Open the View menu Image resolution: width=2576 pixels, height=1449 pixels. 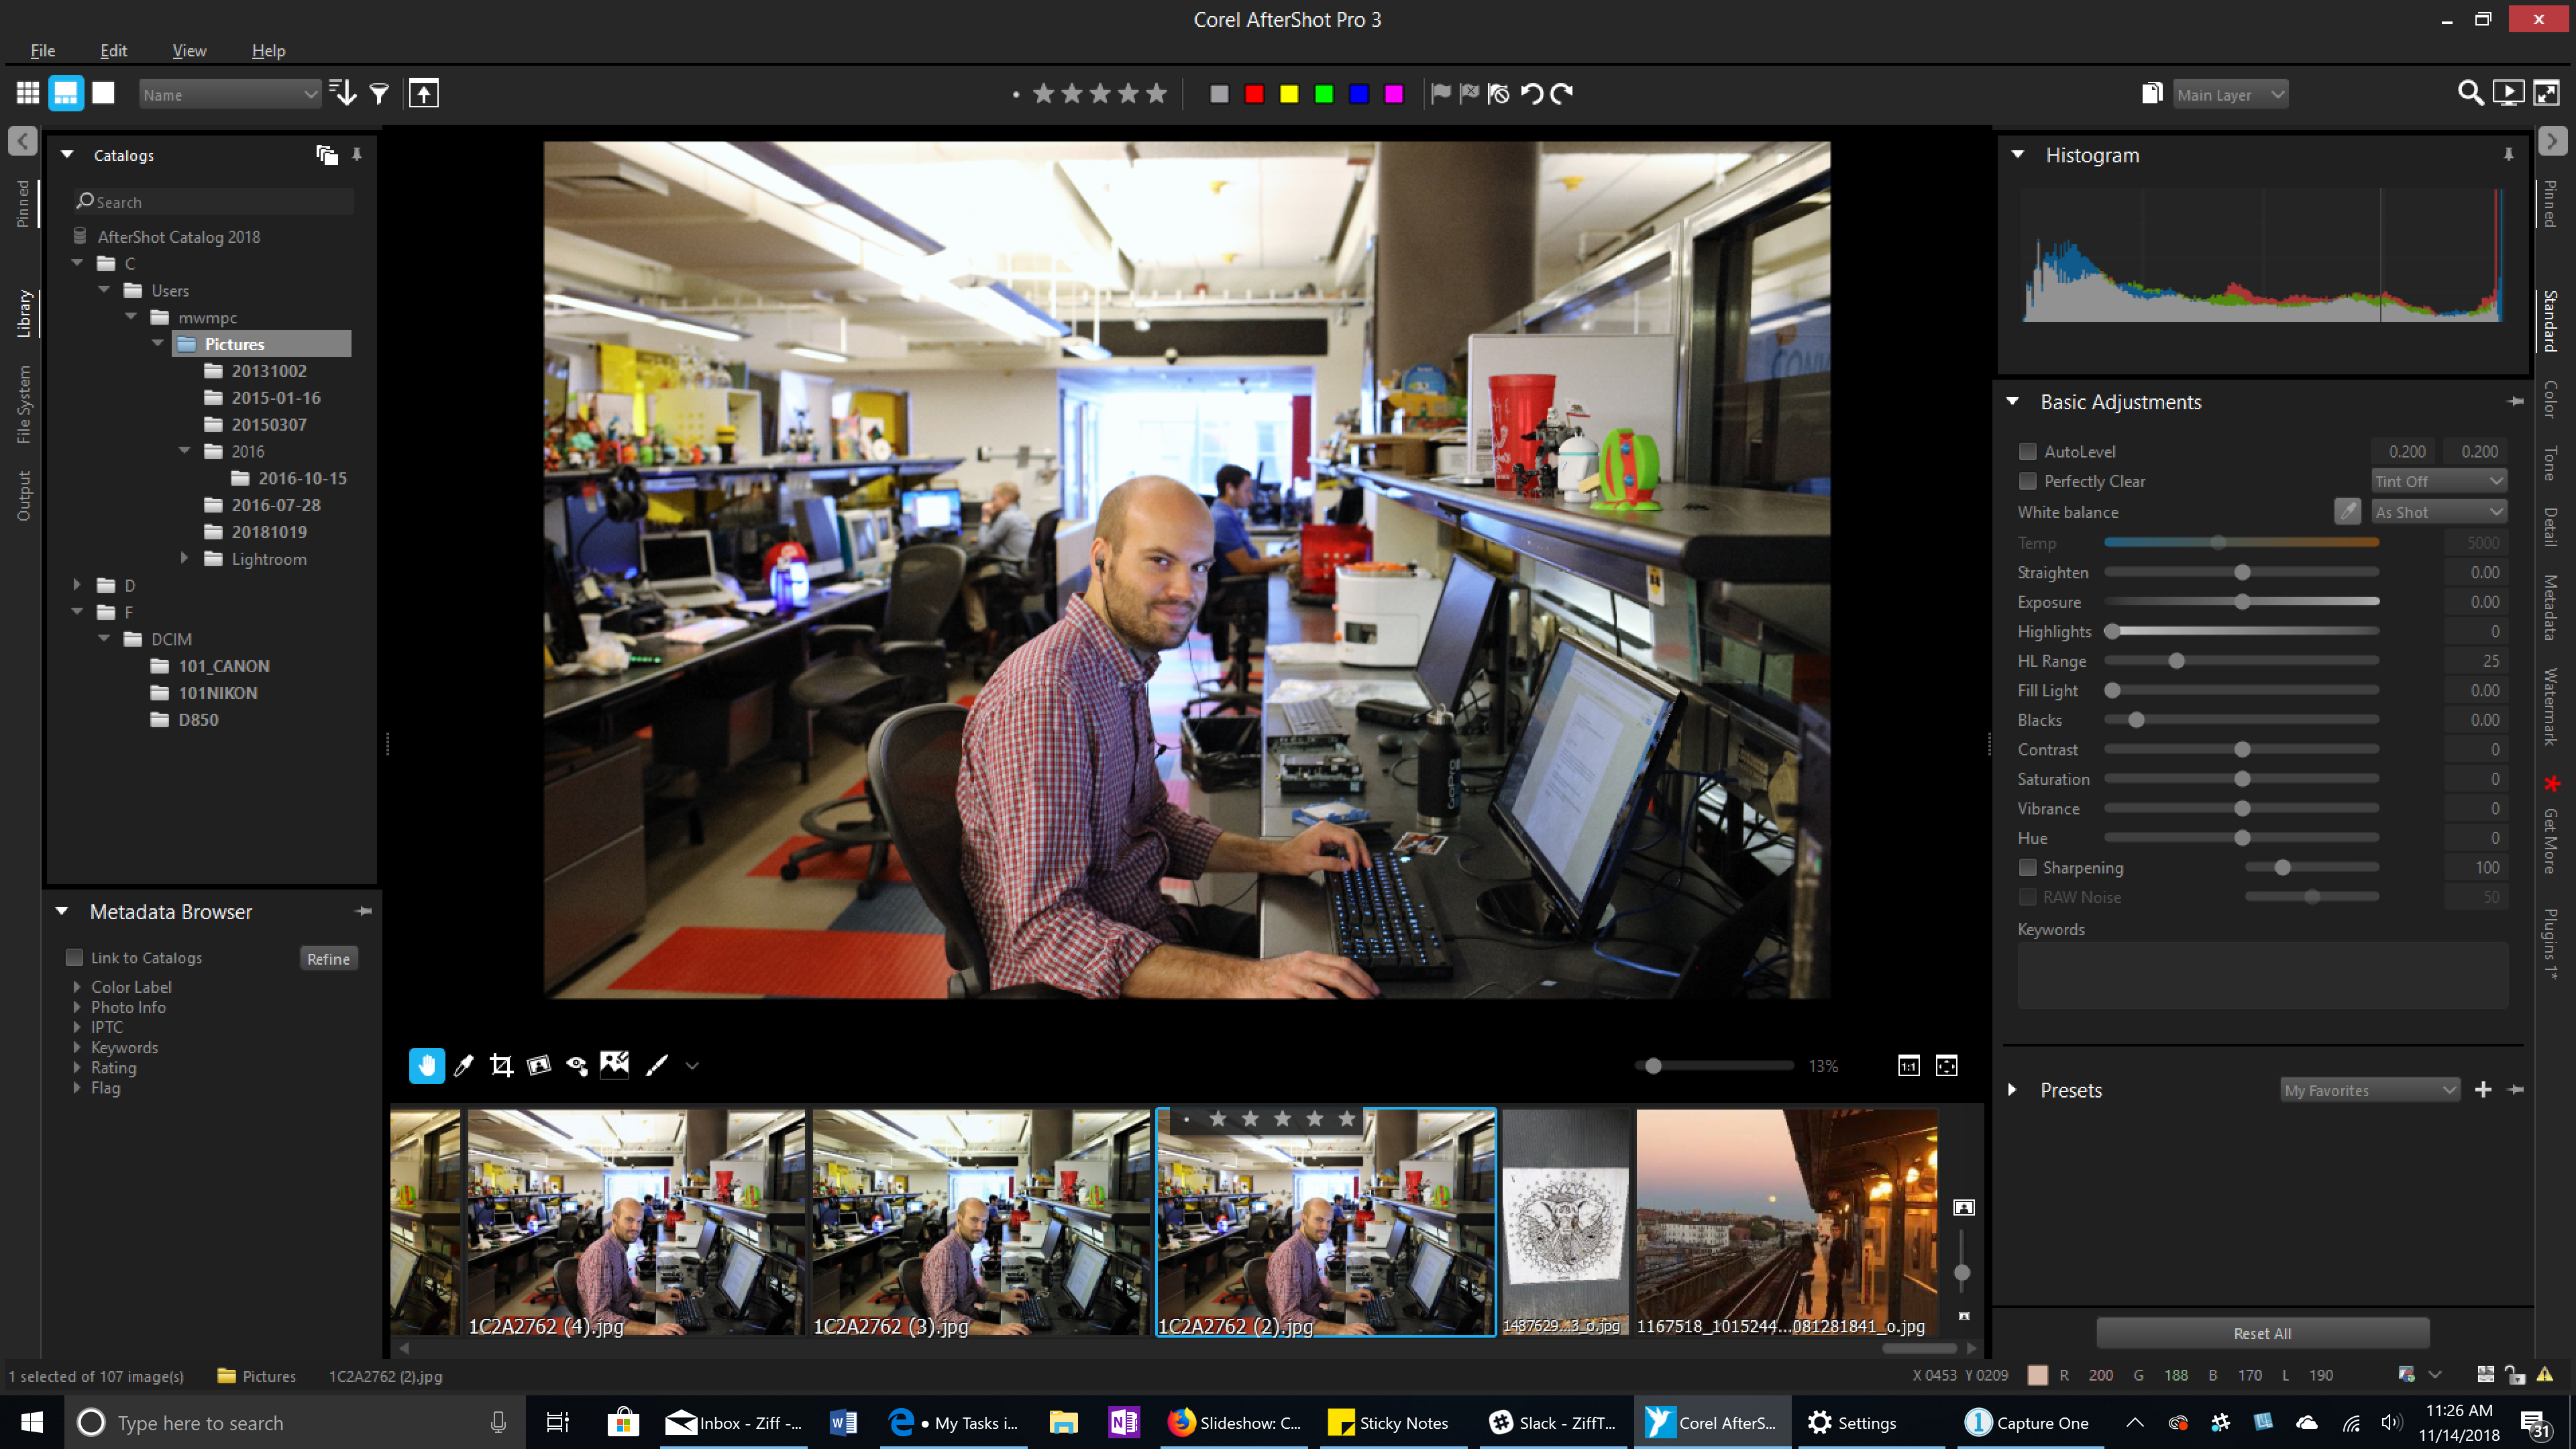click(189, 51)
